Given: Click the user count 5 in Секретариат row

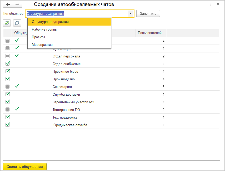Looking at the screenshot, I should 163,87.
